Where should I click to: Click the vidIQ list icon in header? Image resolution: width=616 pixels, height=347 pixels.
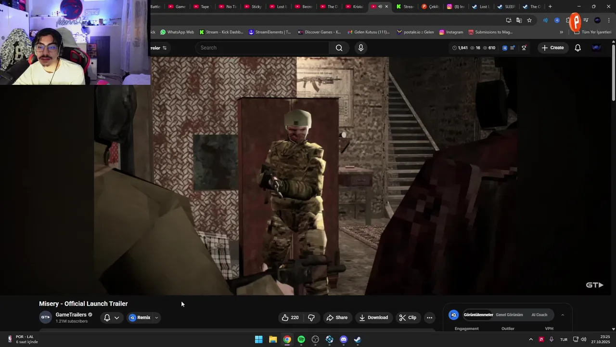pos(513,48)
